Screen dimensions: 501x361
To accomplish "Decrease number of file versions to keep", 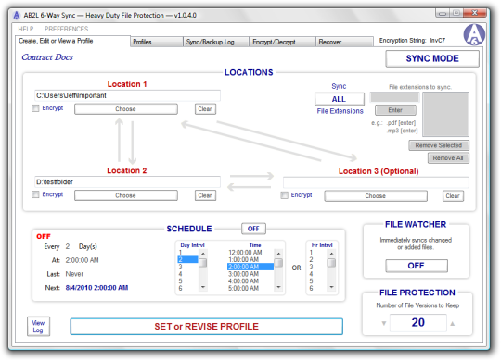I will 384,323.
